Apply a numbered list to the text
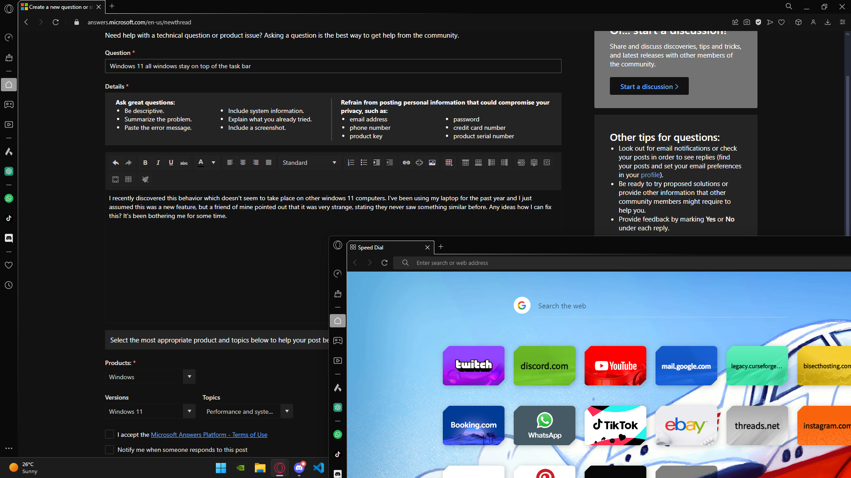 click(x=351, y=163)
